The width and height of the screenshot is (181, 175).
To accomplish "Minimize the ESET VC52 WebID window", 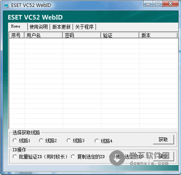I will pyautogui.click(x=148, y=4).
